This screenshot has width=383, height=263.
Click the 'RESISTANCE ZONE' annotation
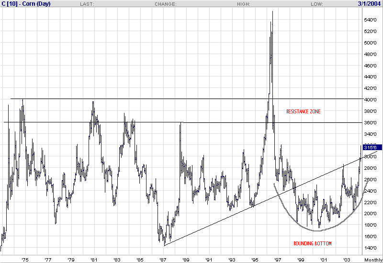pos(304,111)
